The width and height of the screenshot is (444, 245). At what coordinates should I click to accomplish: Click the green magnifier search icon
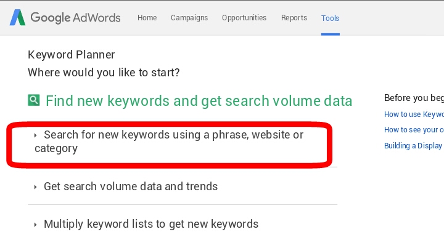pos(34,100)
